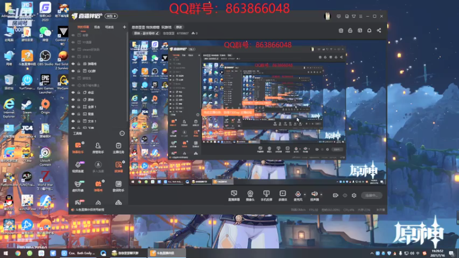
Task: Open Epic Games Launcher desktop shortcut
Action: (45, 84)
